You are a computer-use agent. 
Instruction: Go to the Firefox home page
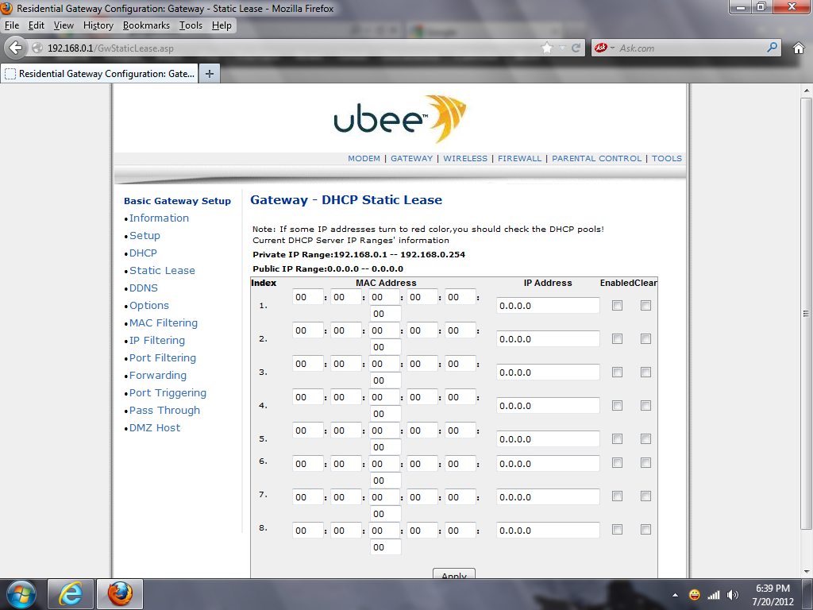coord(799,48)
